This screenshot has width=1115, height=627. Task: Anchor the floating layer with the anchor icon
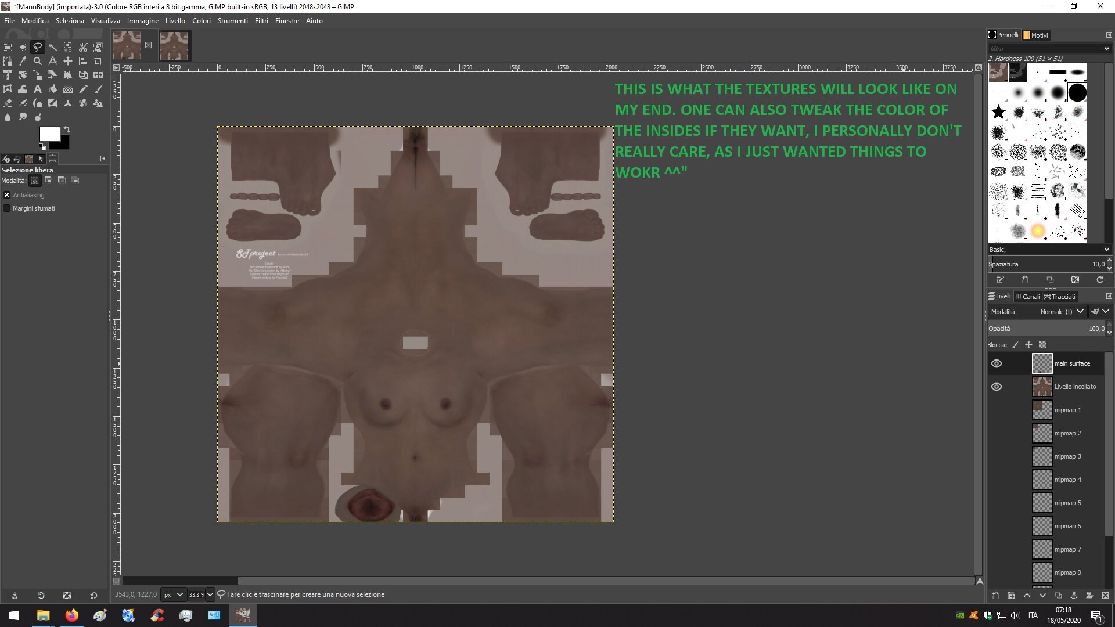[1074, 596]
